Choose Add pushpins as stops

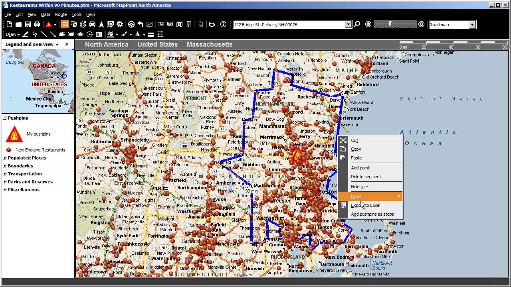click(x=370, y=214)
